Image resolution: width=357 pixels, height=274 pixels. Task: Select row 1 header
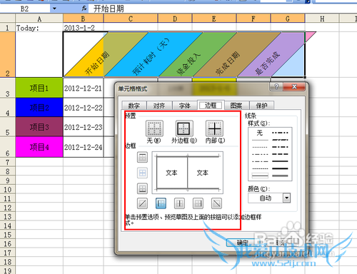(x=8, y=28)
